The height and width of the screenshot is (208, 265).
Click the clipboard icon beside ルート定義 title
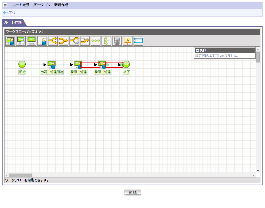coord(5,5)
